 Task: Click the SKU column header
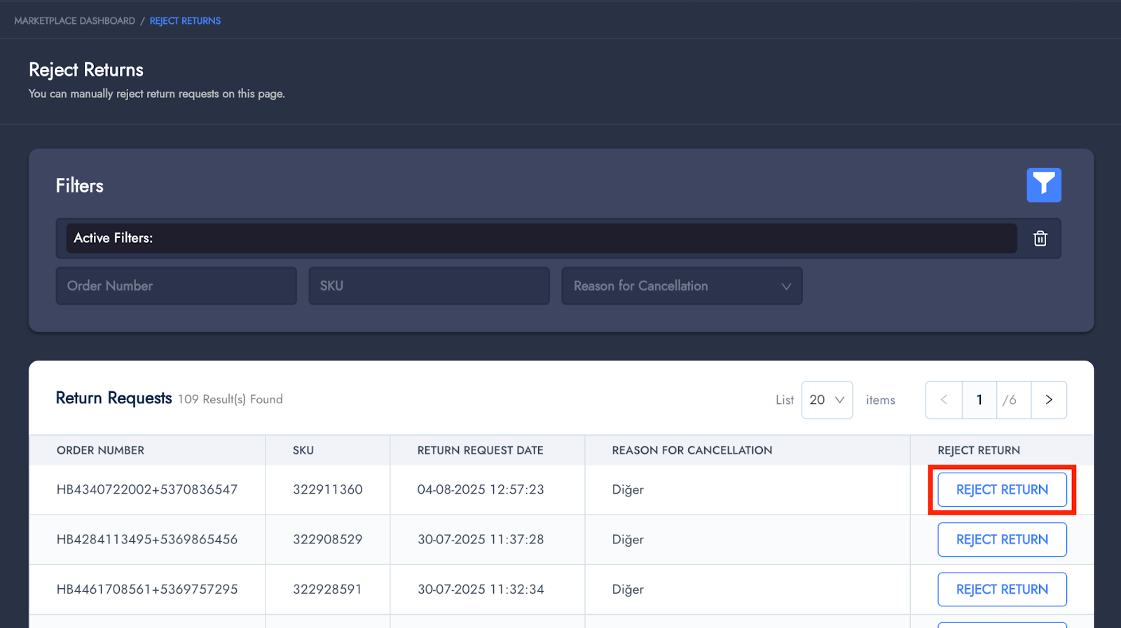click(303, 450)
